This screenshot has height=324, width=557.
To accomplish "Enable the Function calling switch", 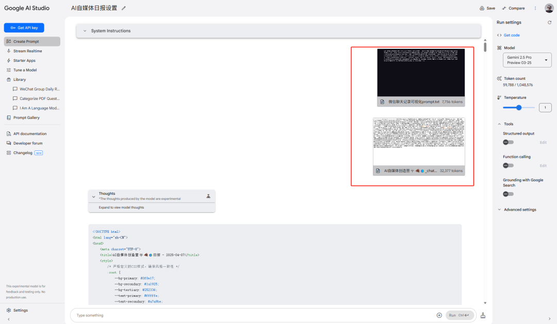I will point(508,165).
